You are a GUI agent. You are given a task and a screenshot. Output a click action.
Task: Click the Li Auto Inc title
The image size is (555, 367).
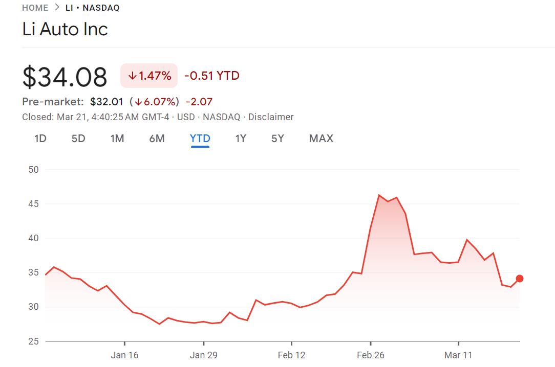(x=65, y=29)
